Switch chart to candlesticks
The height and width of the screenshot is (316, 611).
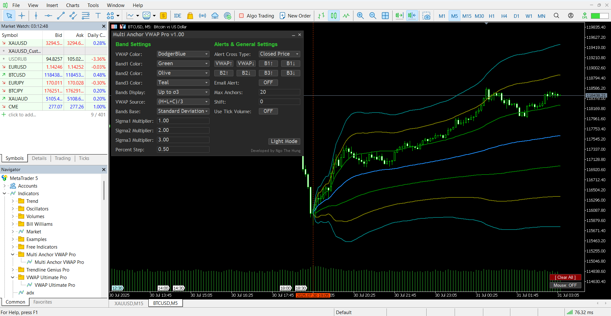334,16
